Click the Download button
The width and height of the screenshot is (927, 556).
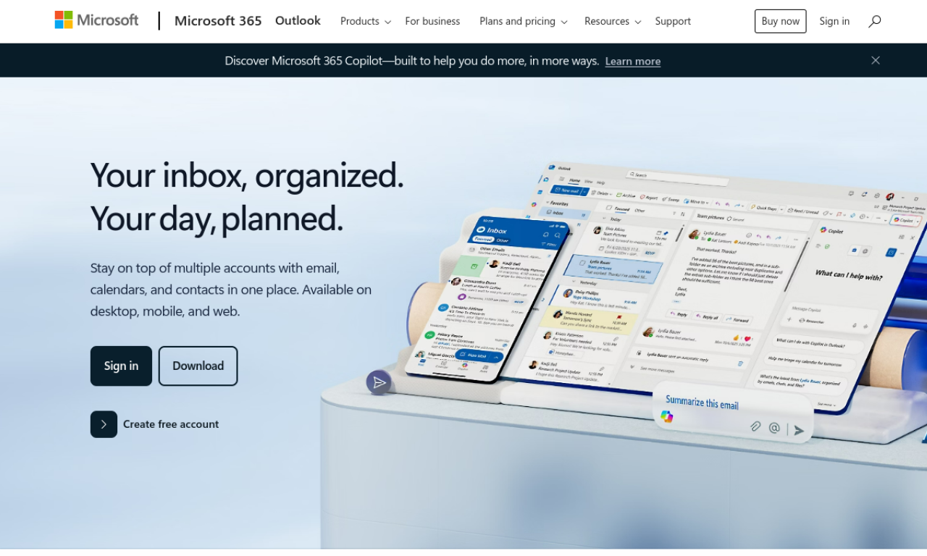click(198, 366)
